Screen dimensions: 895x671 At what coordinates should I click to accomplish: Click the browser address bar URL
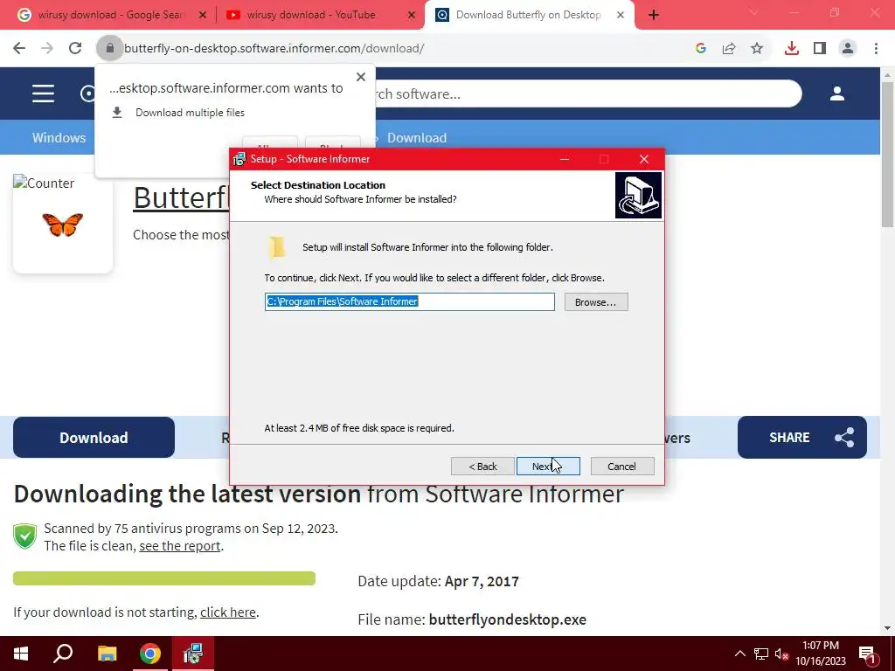tap(274, 49)
